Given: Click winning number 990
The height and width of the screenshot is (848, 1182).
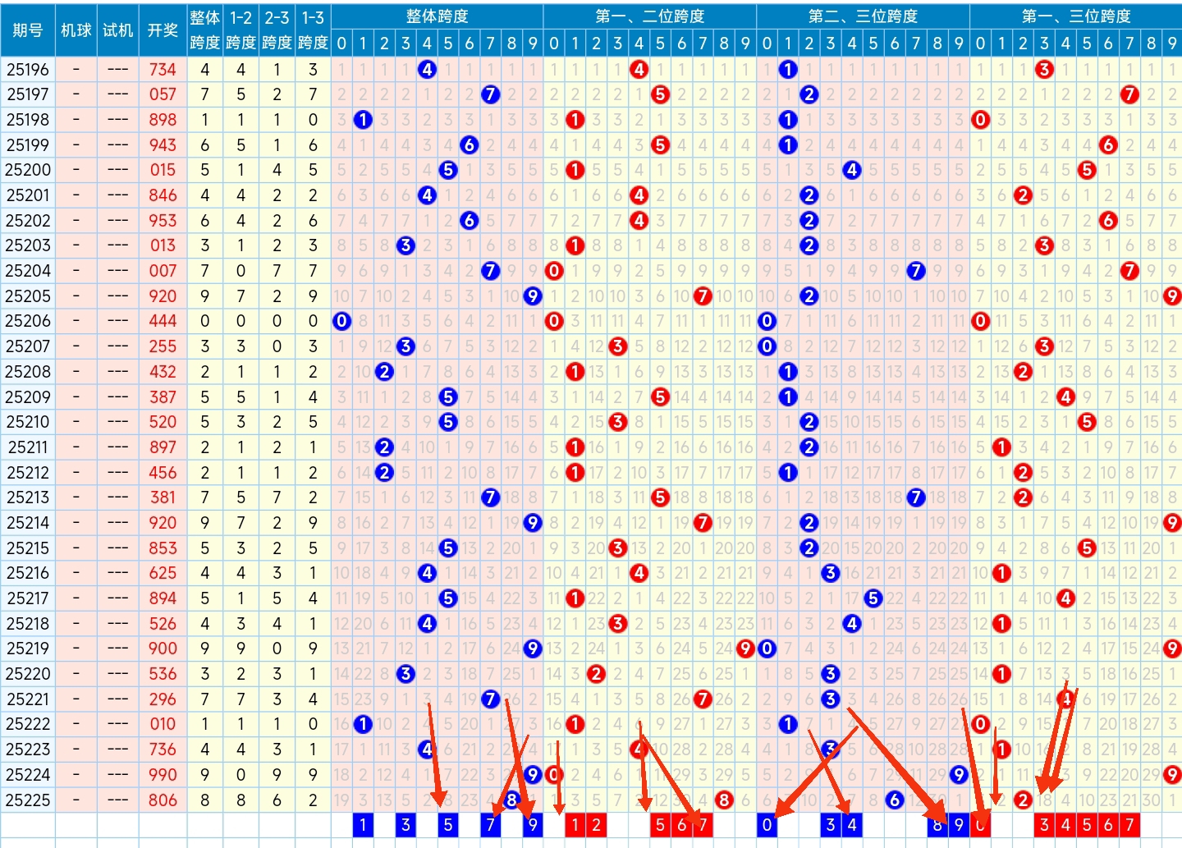Looking at the screenshot, I should point(163,775).
